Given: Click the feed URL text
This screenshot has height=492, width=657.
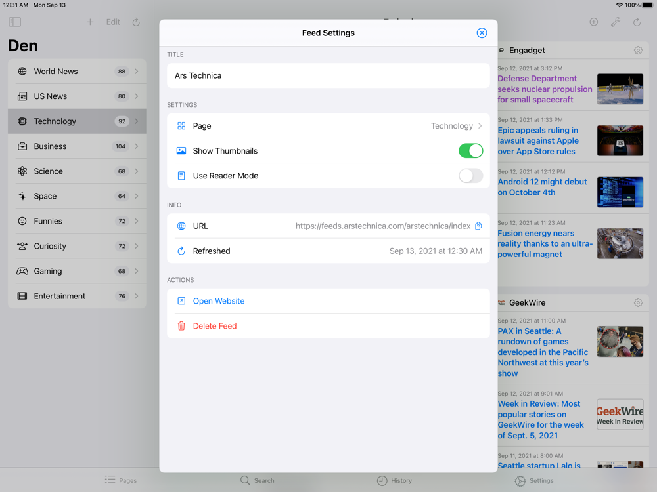Looking at the screenshot, I should point(383,226).
